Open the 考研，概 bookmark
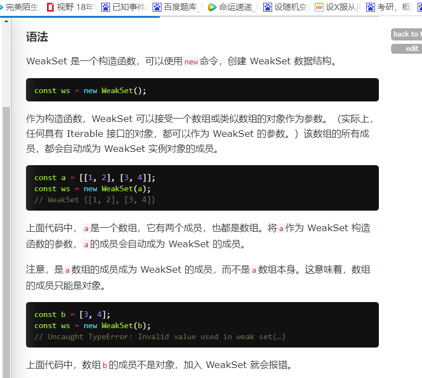This screenshot has width=422, height=378. tap(390, 7)
